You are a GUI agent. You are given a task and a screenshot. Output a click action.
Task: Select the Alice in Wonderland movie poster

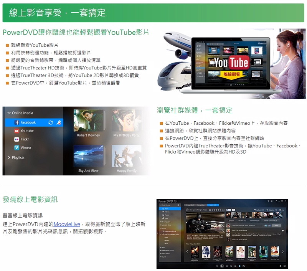click(229, 252)
